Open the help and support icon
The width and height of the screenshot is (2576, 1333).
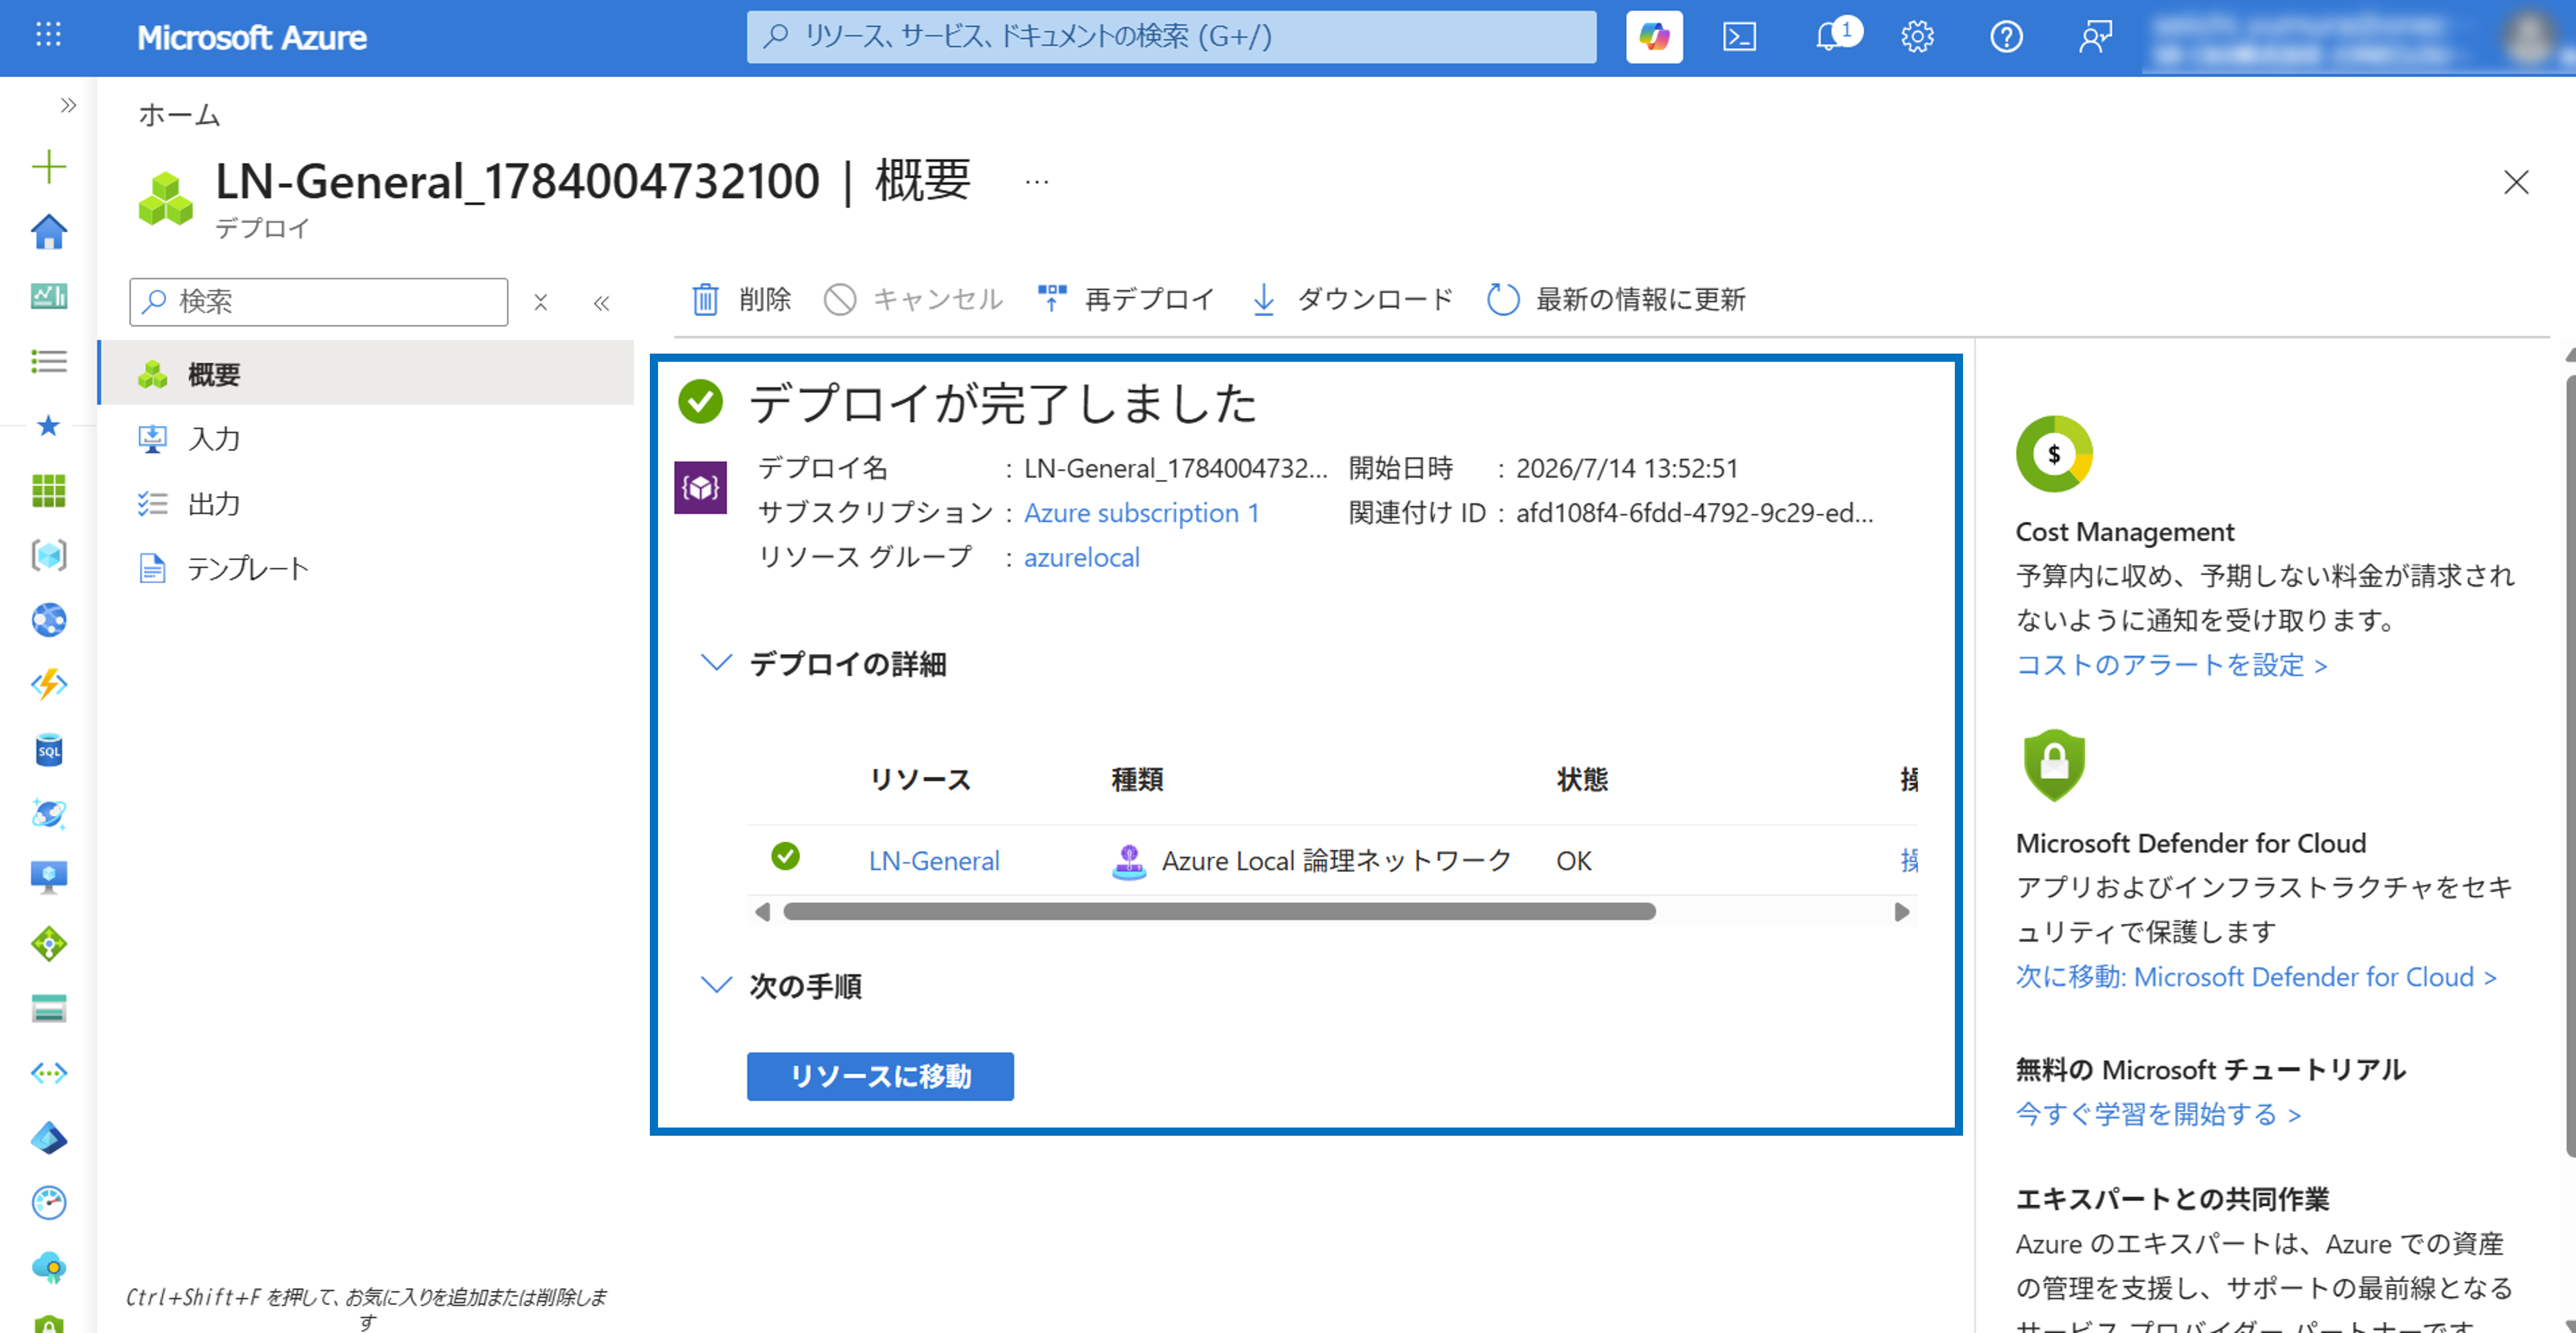pyautogui.click(x=2006, y=37)
